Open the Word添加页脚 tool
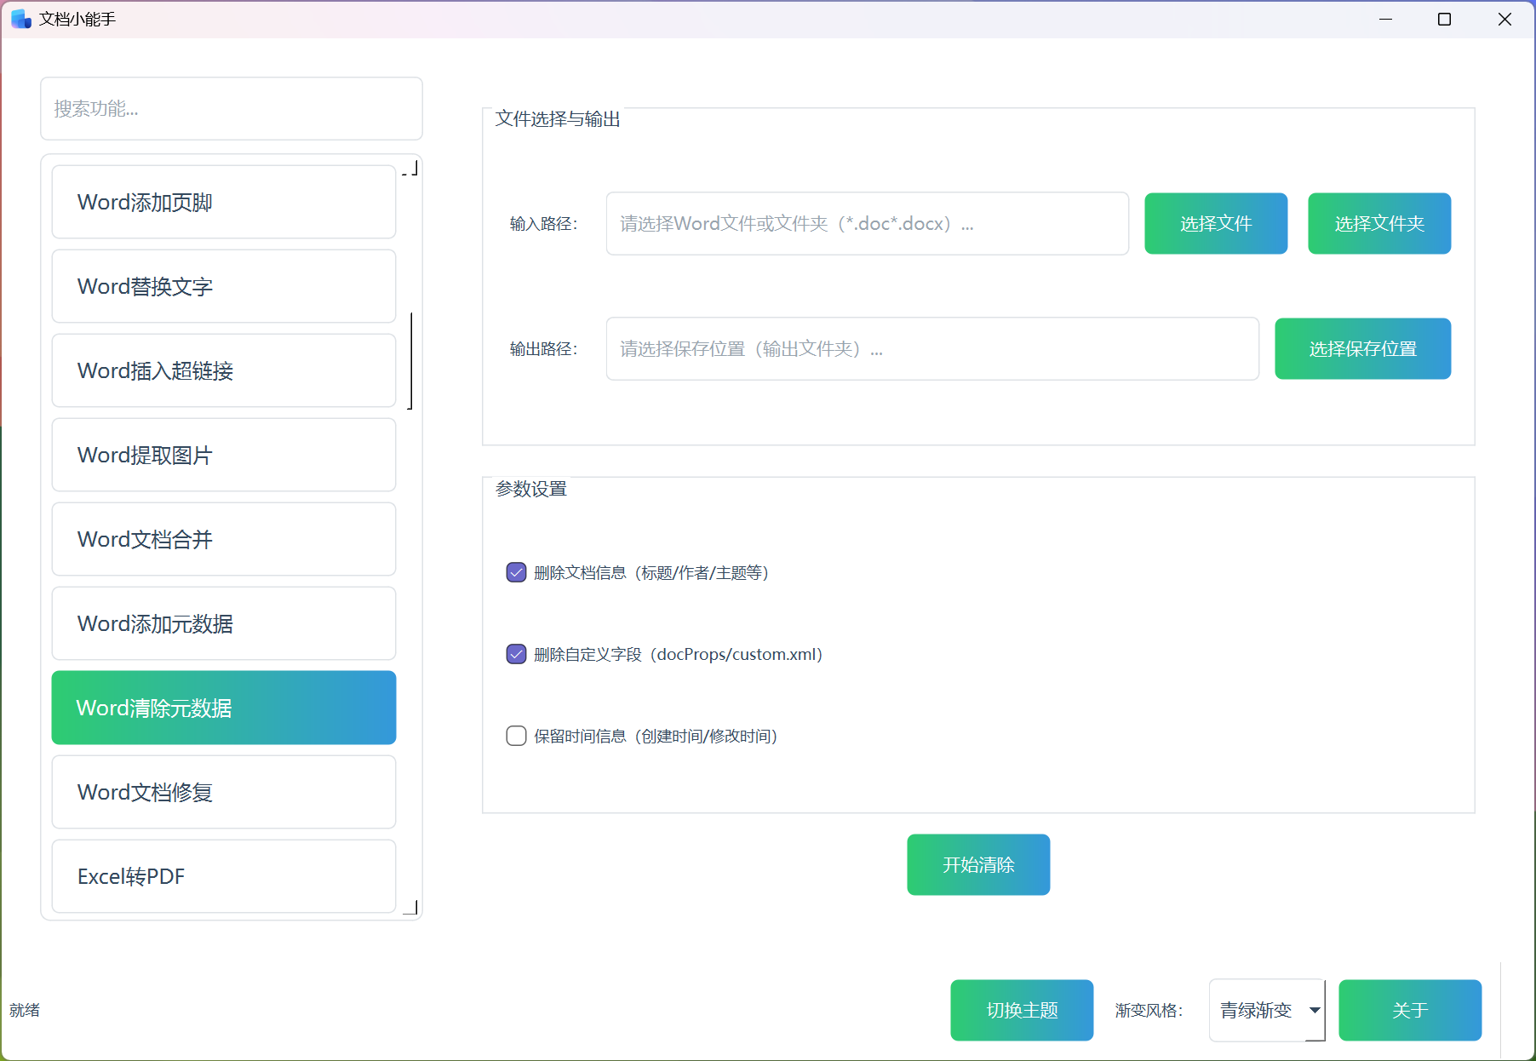1536x1061 pixels. click(223, 202)
